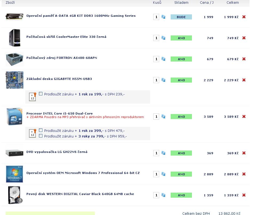Screen dimensions: 257x215
Task: Click quantity field for WESTERN DIGITAL disk
Action: coord(156,195)
